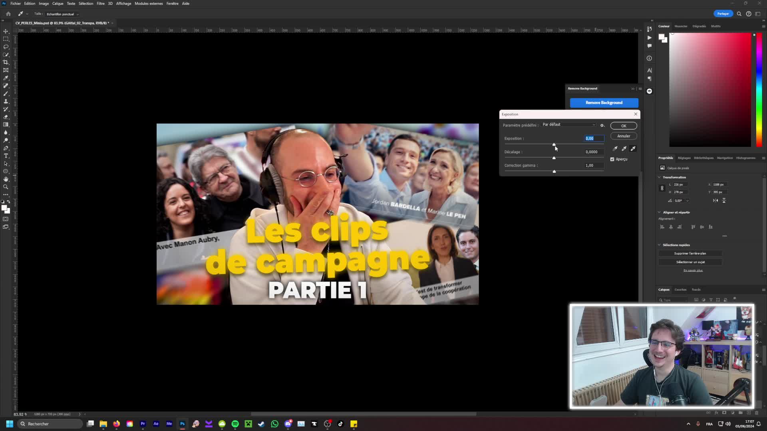
Task: Select the Brush tool
Action: coord(6,93)
